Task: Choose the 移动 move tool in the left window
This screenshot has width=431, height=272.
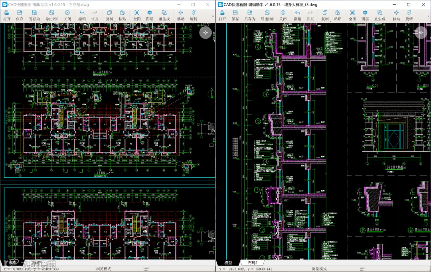Action: click(181, 16)
